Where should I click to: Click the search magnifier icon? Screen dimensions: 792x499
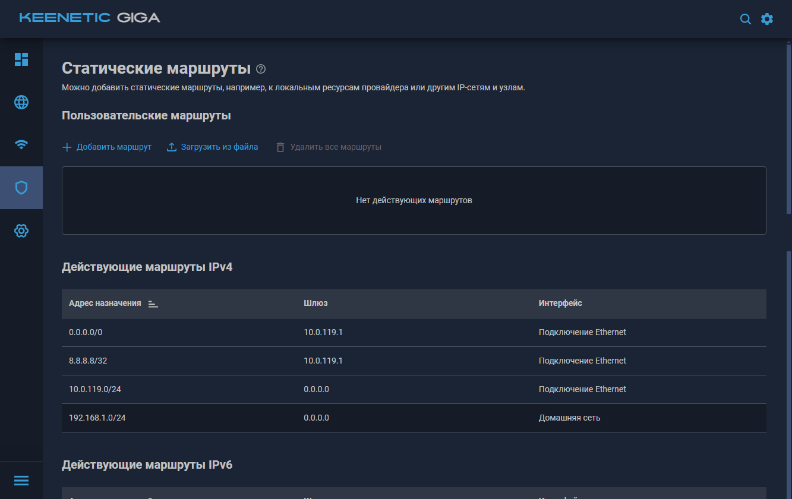click(x=745, y=19)
